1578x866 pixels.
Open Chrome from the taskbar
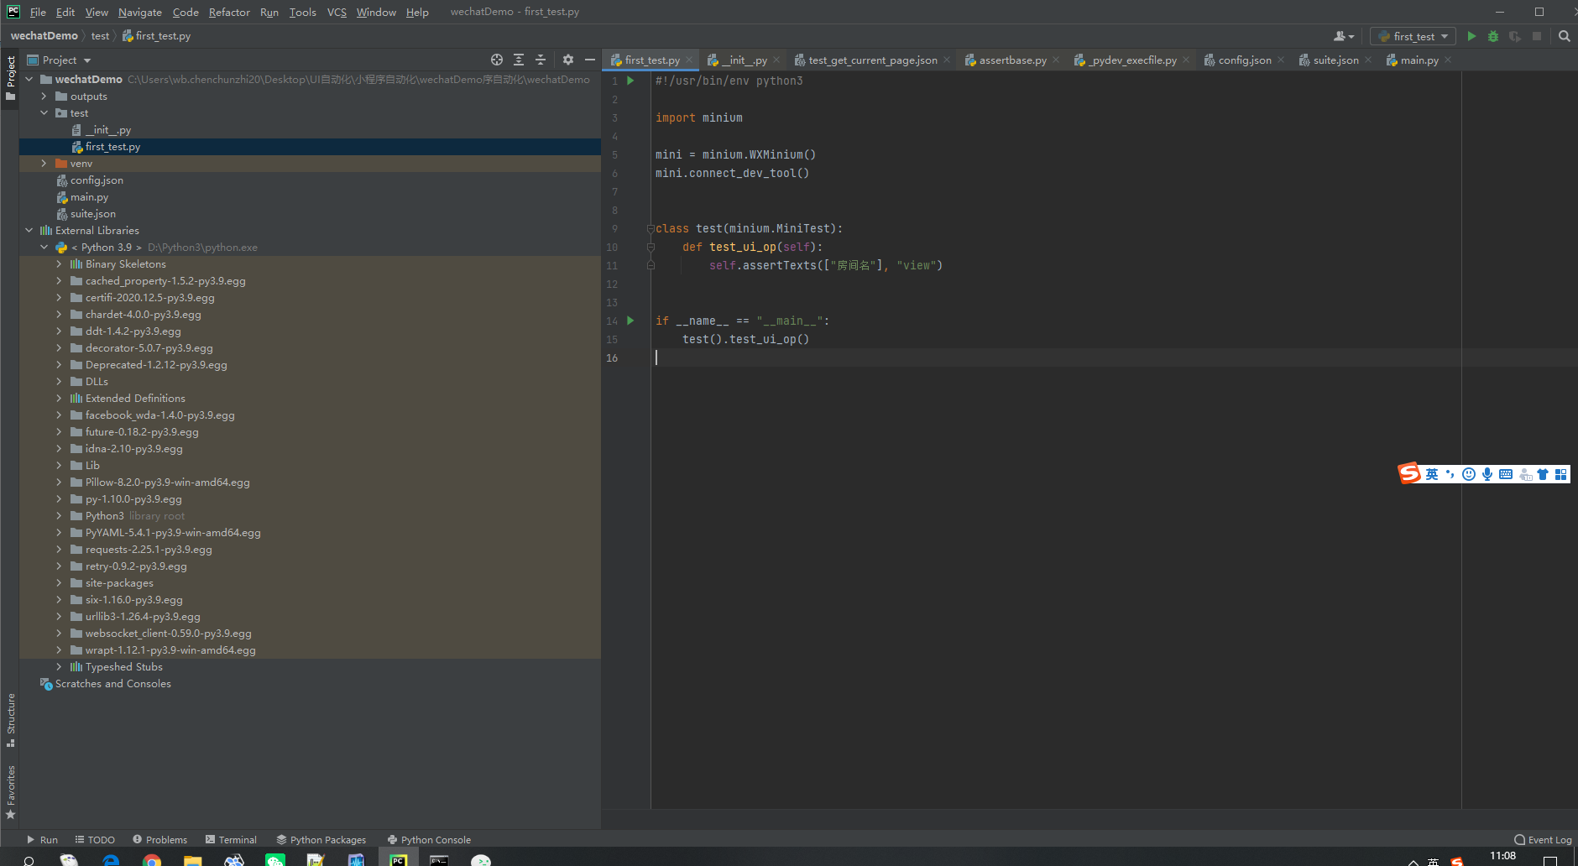point(152,860)
